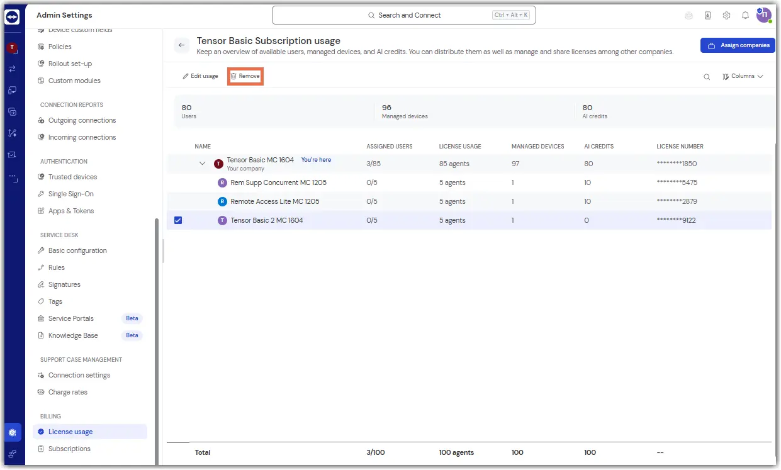Viewport: 781px width, 470px height.
Task: Click the greyed-out round icon in header
Action: point(689,15)
